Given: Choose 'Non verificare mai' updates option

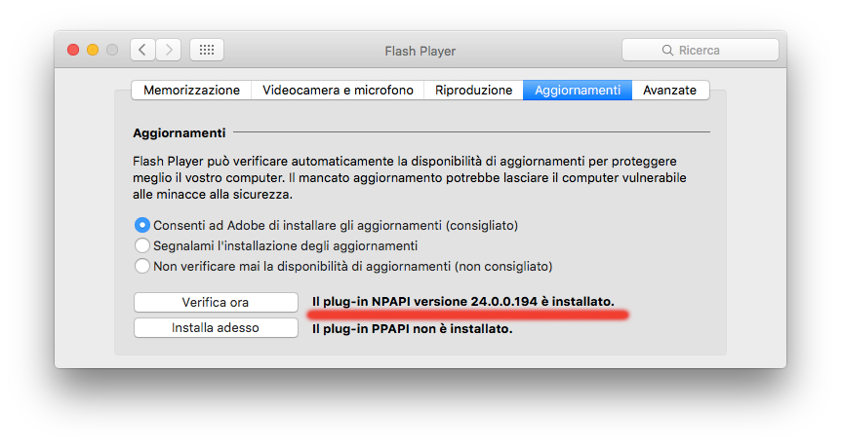Looking at the screenshot, I should (x=143, y=266).
